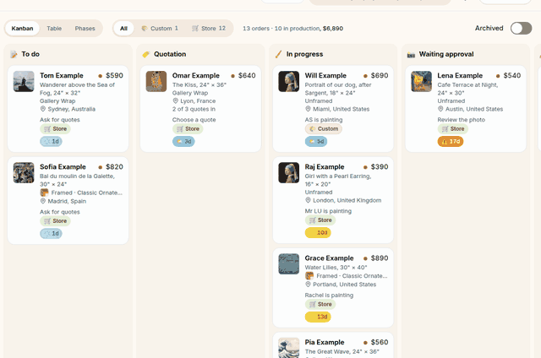Open Grace Example order card title
The width and height of the screenshot is (541, 358).
(329, 258)
